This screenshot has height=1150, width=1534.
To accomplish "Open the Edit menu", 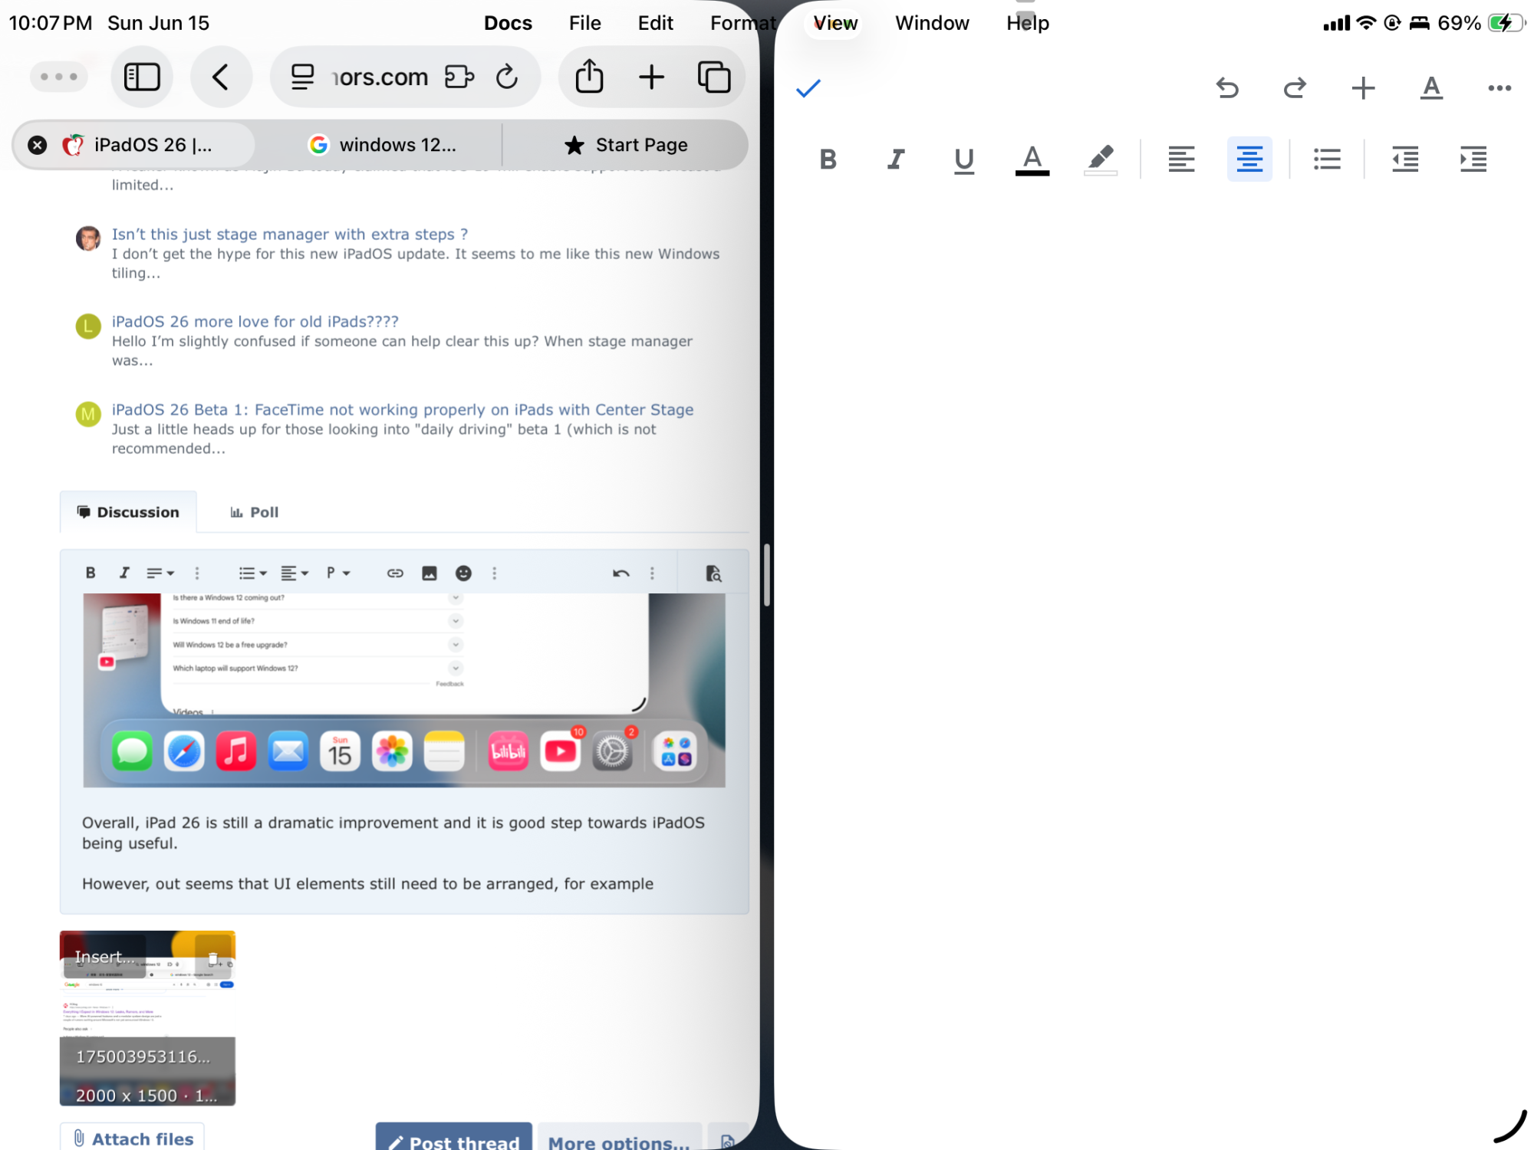I will pos(655,23).
